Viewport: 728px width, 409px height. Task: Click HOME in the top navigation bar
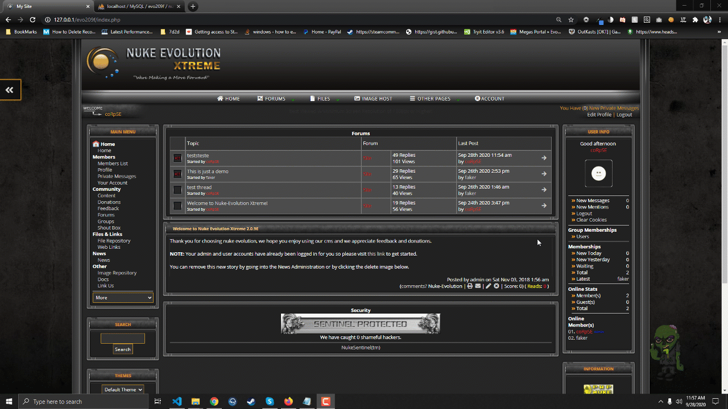click(229, 99)
